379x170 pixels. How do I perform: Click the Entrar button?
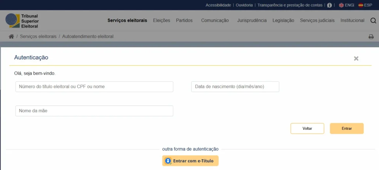click(x=346, y=129)
